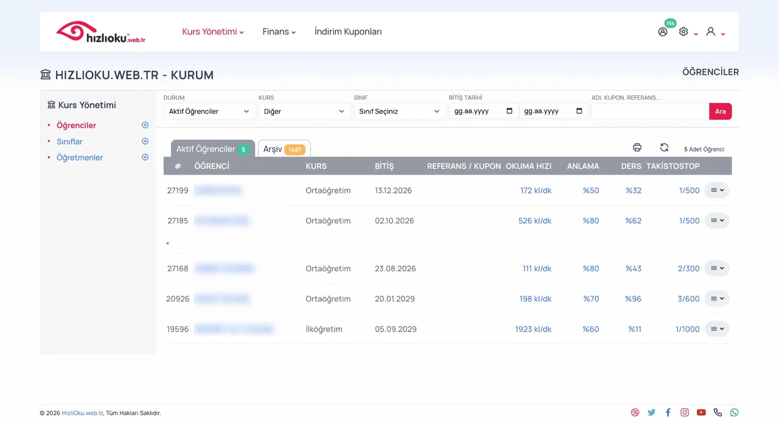Click the plus icon beside Sınıflar
779x421 pixels.
point(145,141)
